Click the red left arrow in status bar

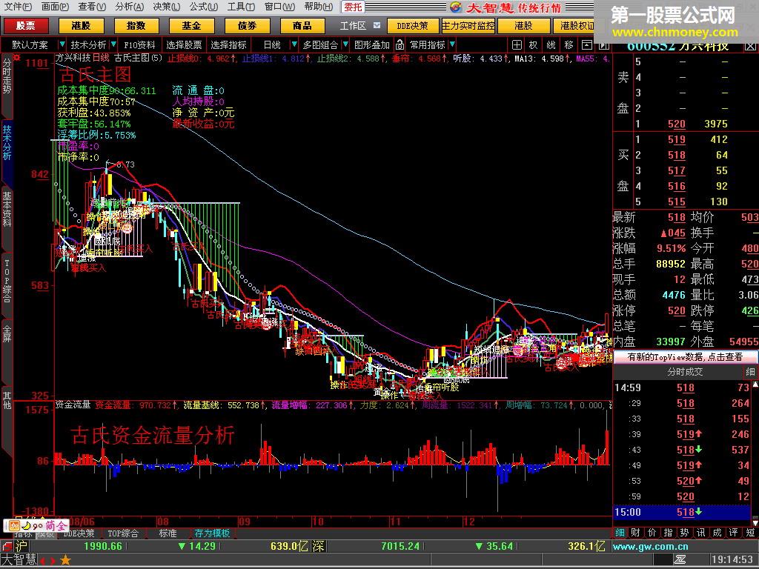pyautogui.click(x=42, y=562)
